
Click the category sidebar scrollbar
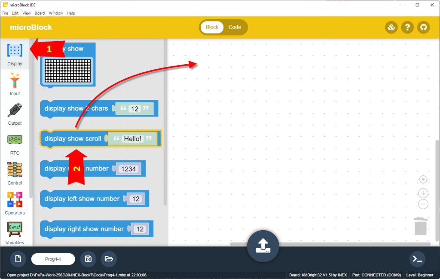pyautogui.click(x=31, y=119)
